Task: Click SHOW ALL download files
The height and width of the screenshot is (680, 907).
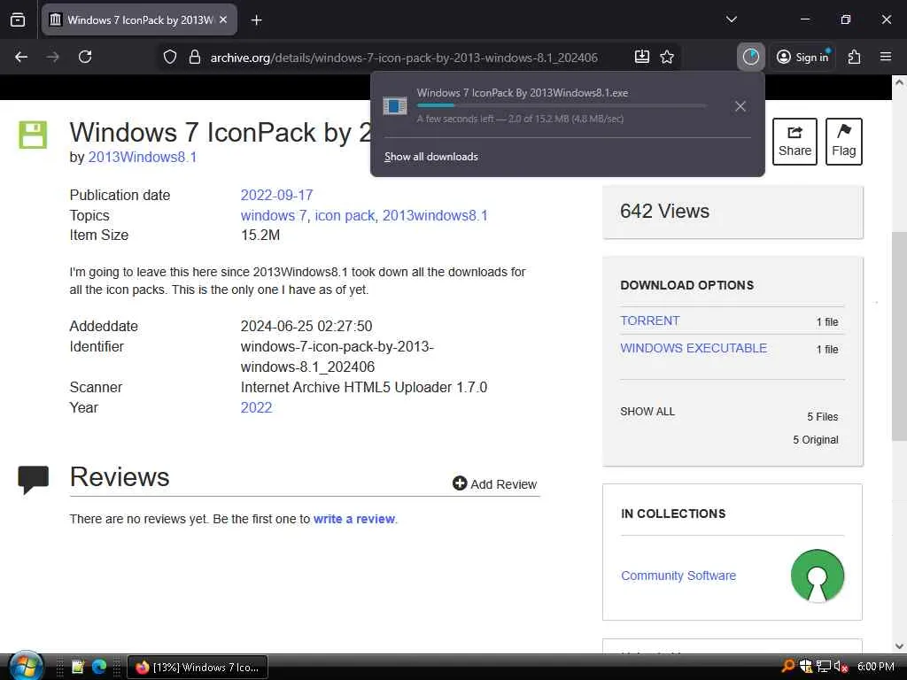Action: tap(647, 412)
